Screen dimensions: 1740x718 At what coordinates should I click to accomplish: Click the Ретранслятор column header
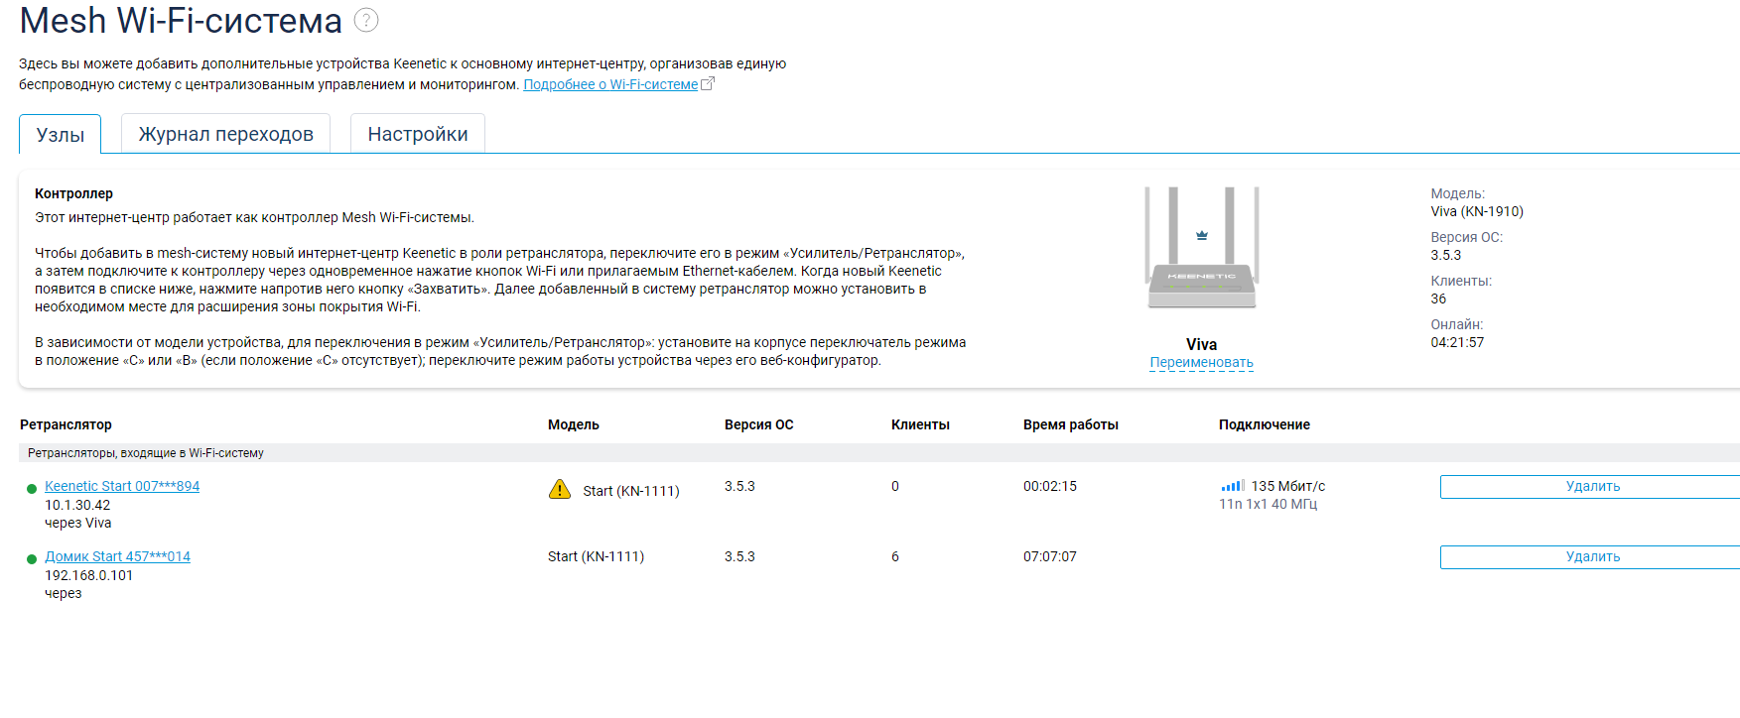pos(66,424)
